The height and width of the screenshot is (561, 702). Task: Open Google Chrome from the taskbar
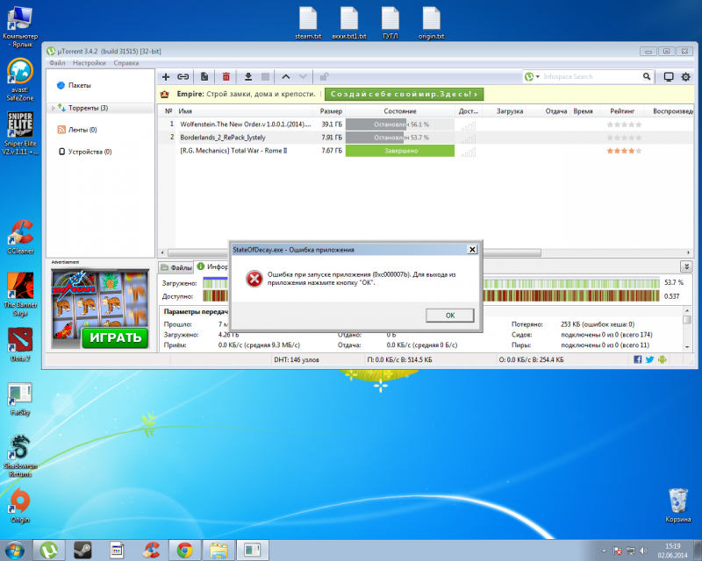(184, 550)
